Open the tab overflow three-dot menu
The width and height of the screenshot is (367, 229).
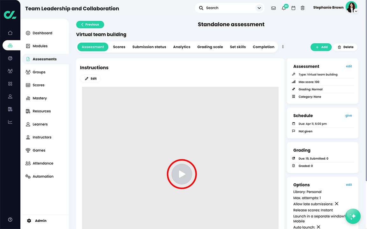283,46
